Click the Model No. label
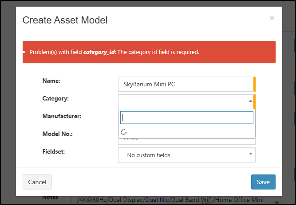 coord(57,134)
